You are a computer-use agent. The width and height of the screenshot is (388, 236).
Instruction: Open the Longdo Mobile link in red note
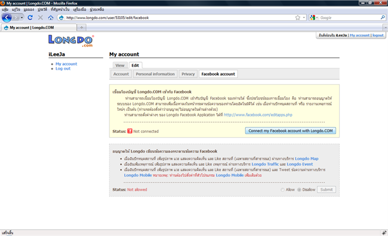[x=230, y=175]
